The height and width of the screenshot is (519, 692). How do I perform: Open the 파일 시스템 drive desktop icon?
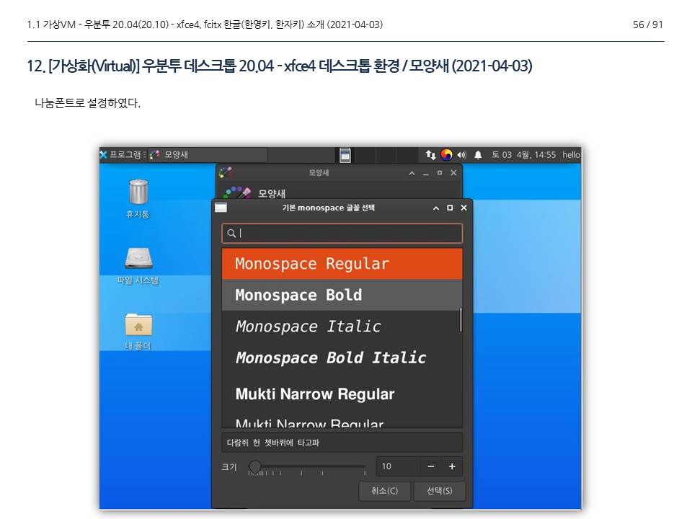click(x=138, y=266)
